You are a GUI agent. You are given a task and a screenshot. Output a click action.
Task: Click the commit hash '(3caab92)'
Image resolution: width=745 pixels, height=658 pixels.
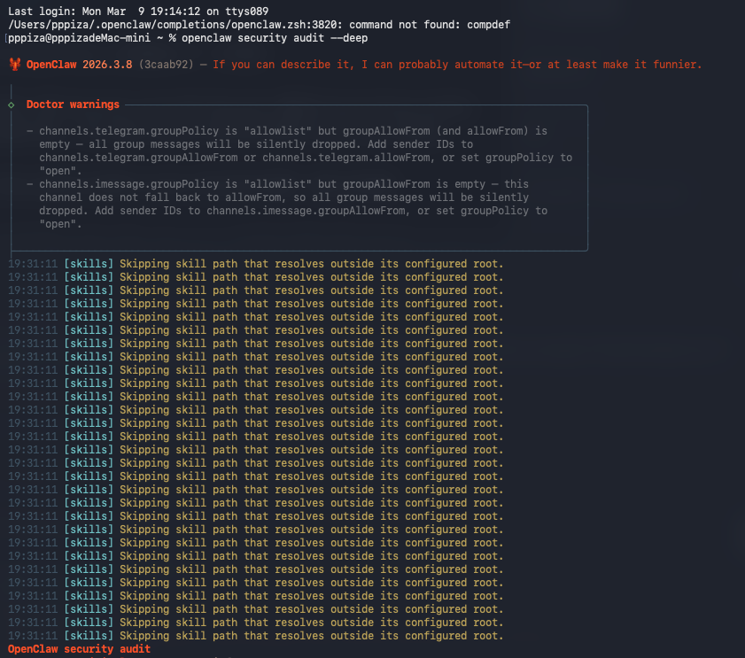167,65
